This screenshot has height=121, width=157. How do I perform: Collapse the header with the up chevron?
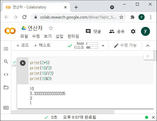(148, 46)
